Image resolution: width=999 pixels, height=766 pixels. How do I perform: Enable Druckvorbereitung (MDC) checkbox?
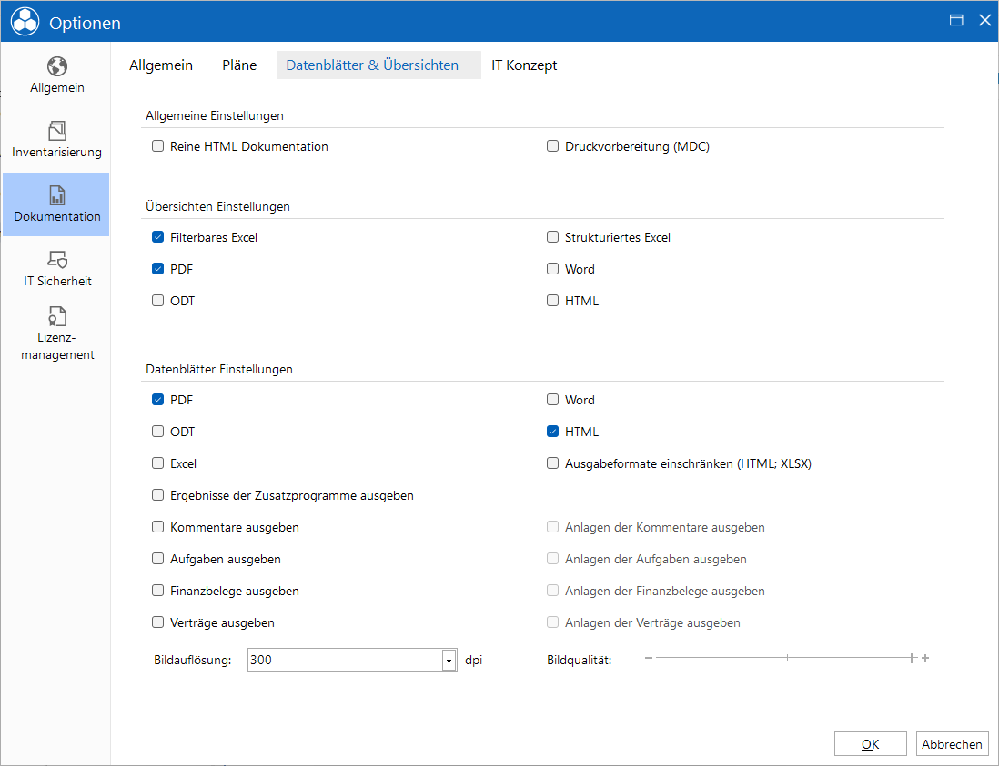pos(552,146)
